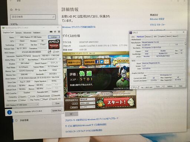Viewport: 190px width, 142px height.
Task: Click Update Now for GPU-Z
Action: [56, 111]
